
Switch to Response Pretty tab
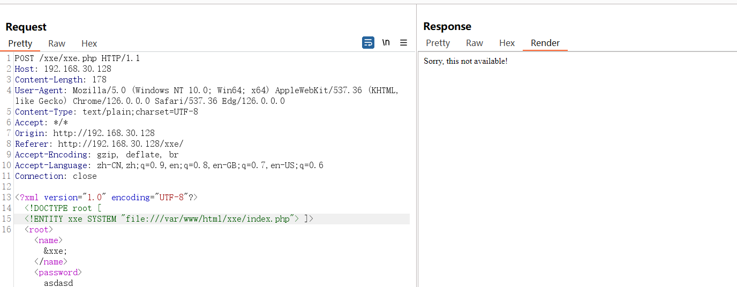(x=438, y=43)
